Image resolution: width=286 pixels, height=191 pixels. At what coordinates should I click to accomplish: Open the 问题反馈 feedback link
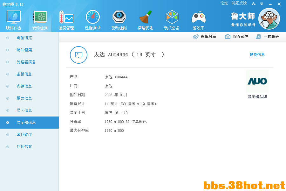239,3
